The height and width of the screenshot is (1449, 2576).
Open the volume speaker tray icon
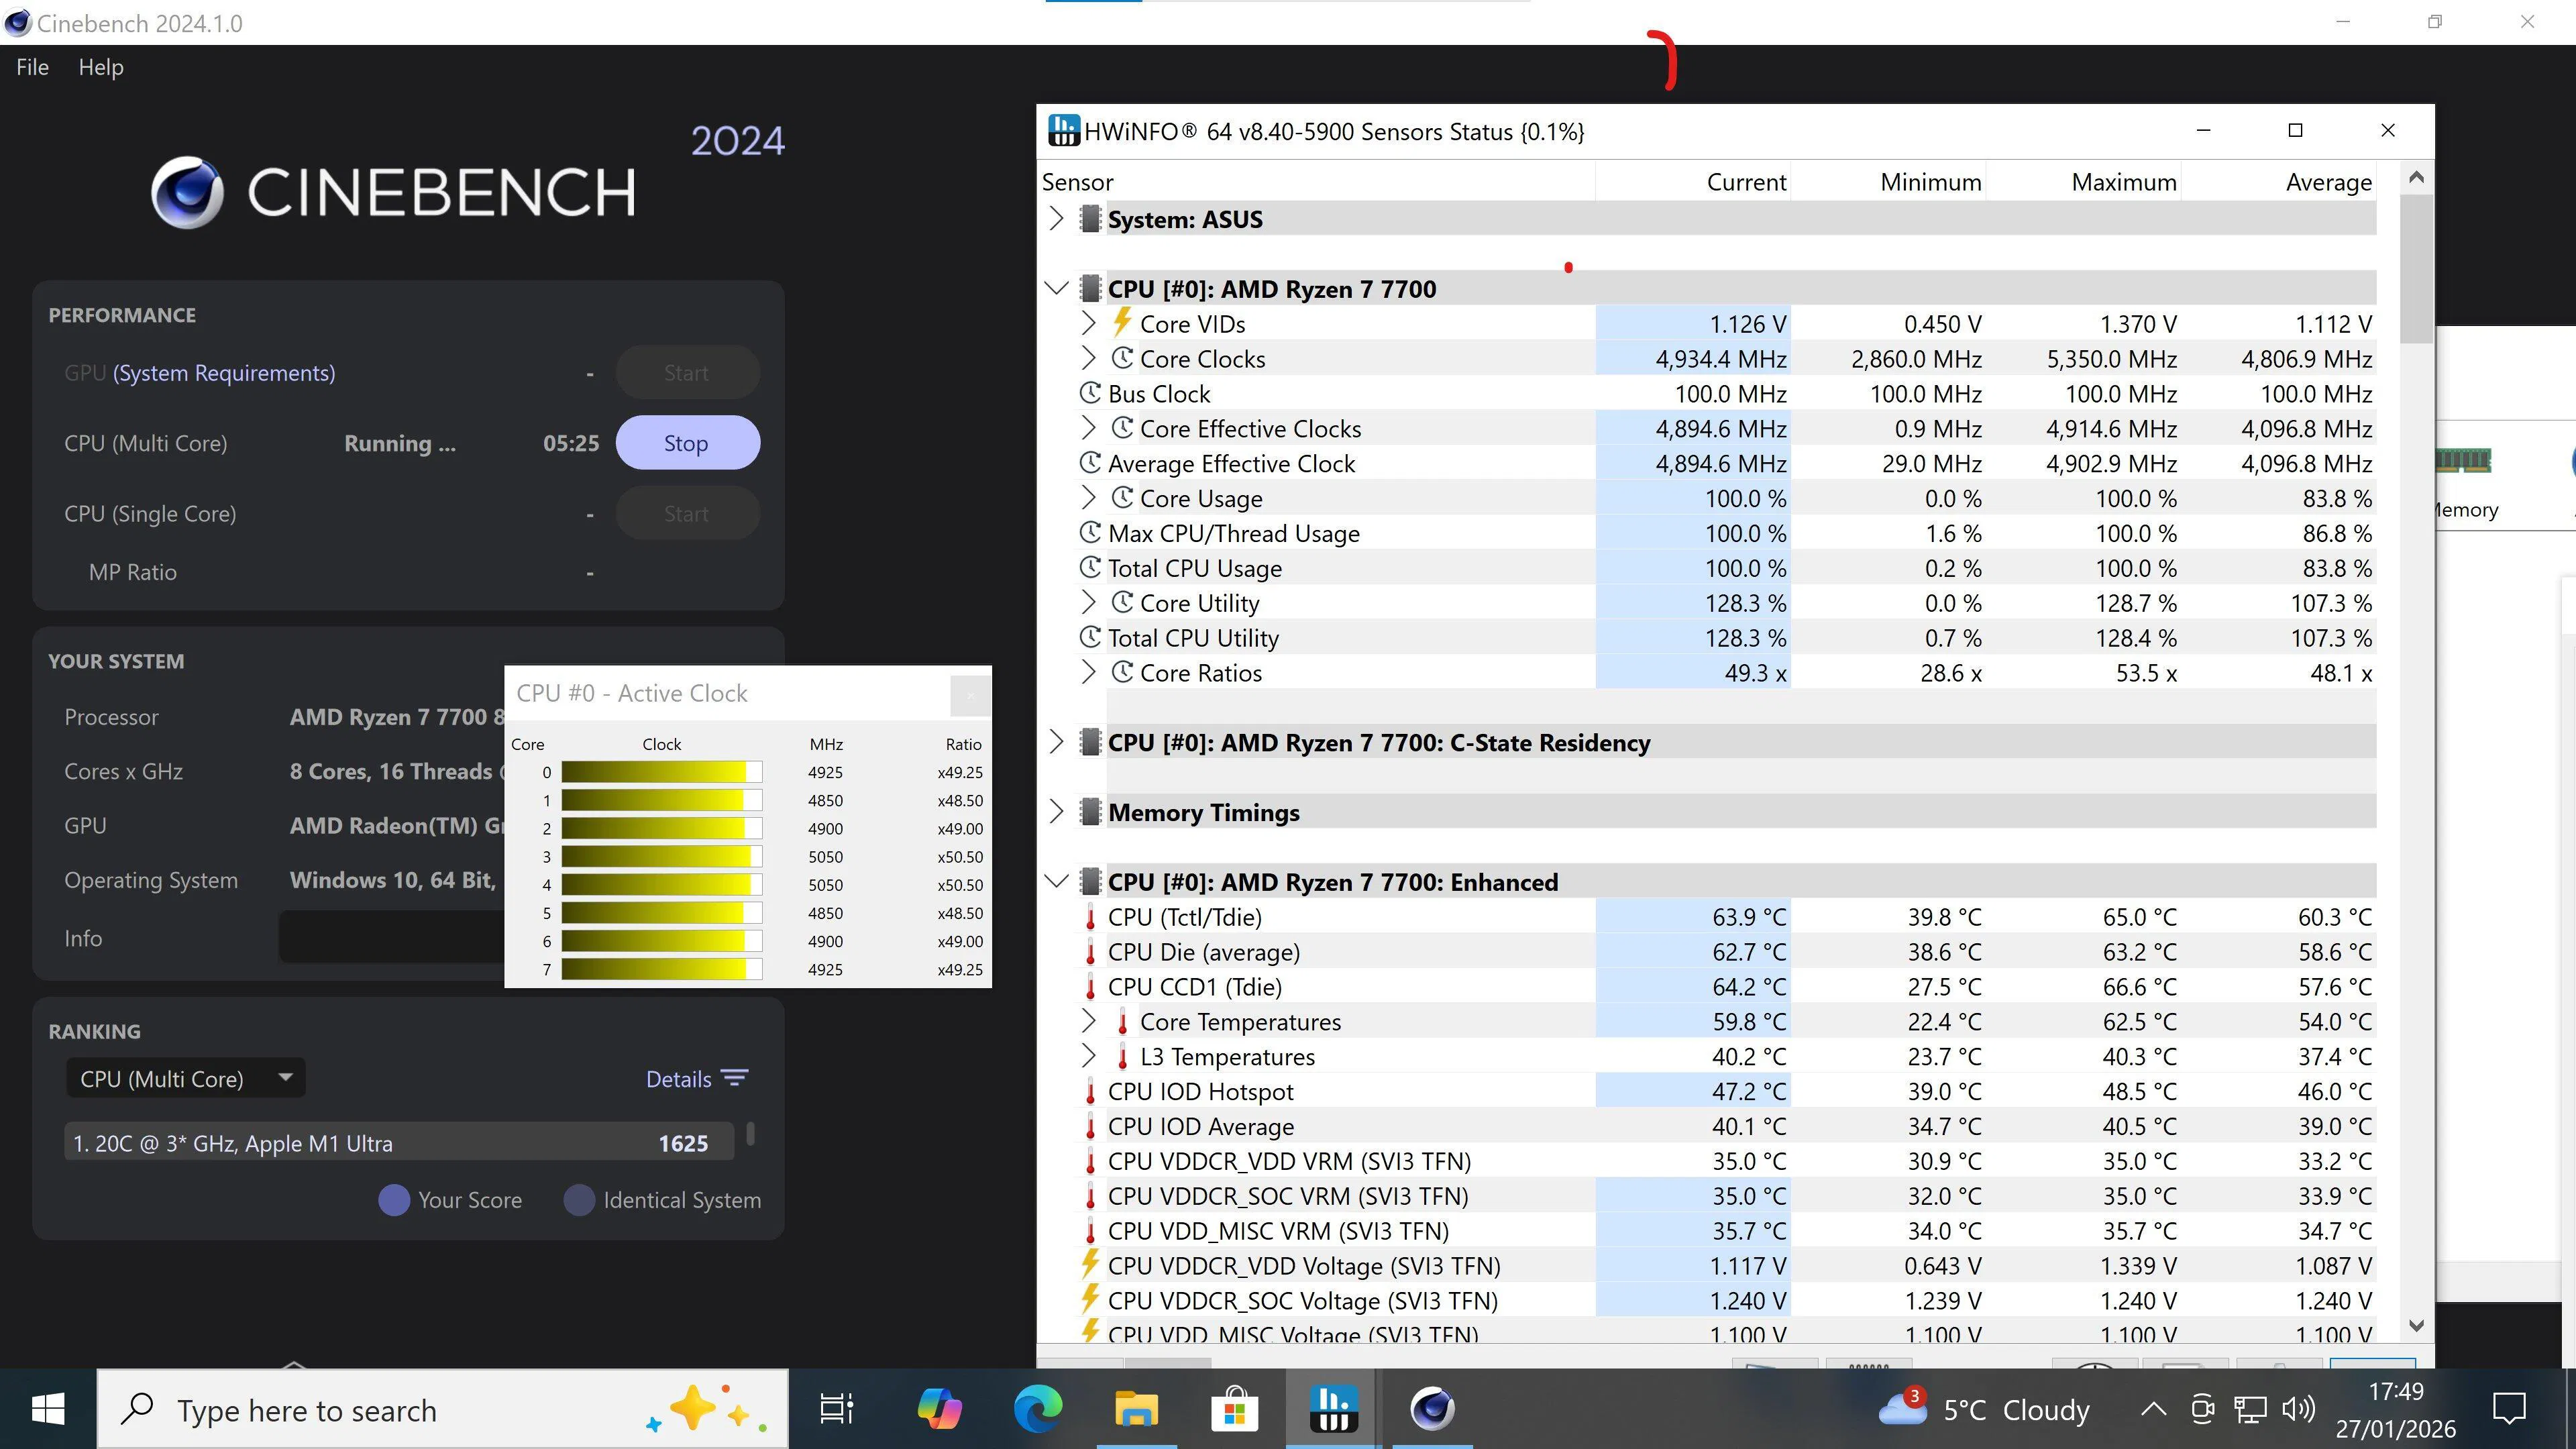tap(2298, 1410)
